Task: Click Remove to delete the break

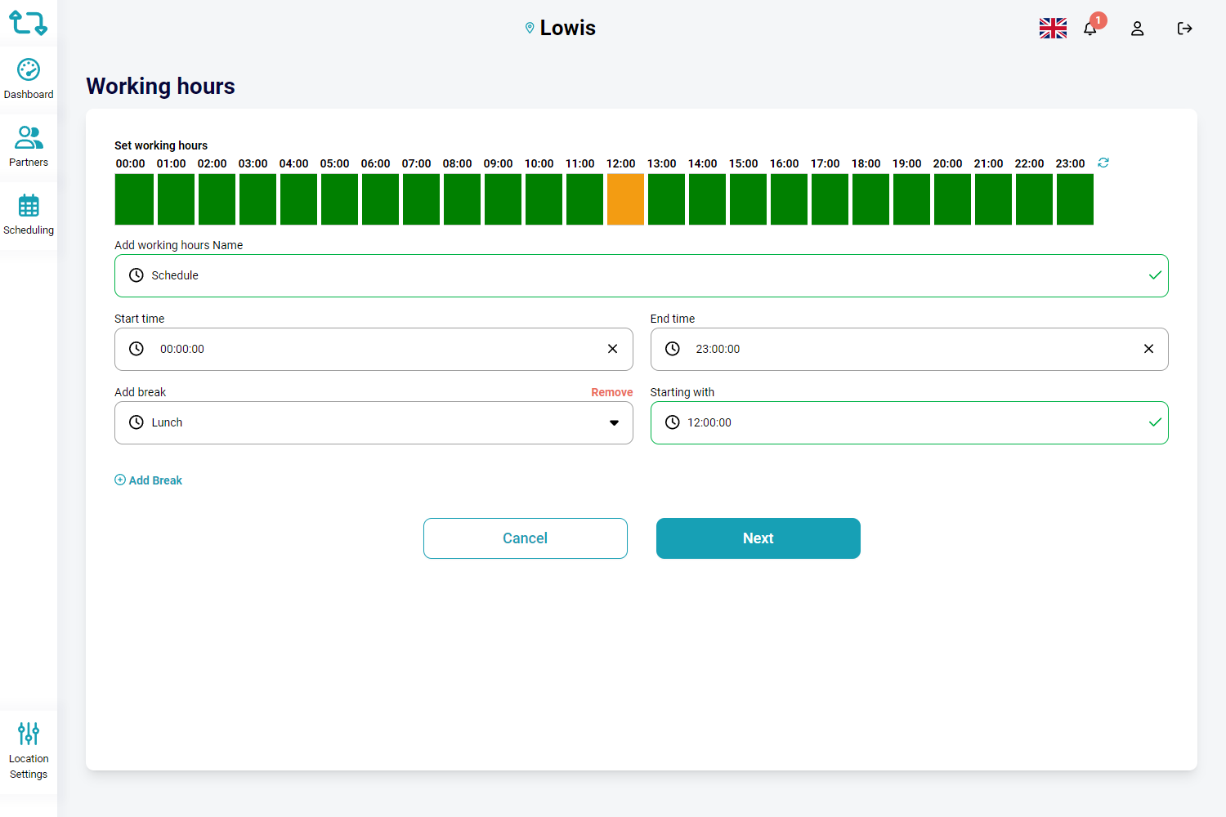Action: coord(611,392)
